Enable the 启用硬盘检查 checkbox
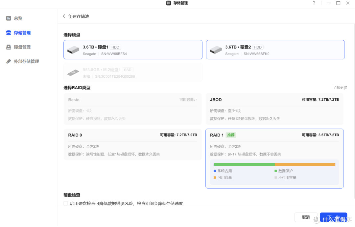This screenshot has width=355, height=227. click(x=66, y=203)
